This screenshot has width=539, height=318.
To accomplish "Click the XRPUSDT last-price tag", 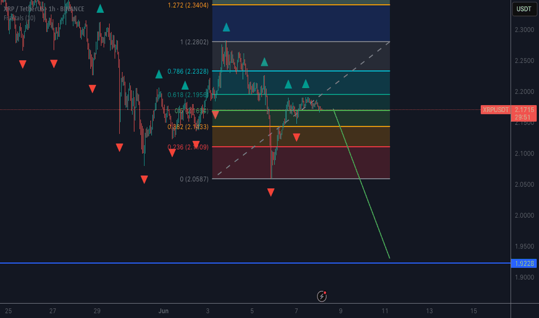I will (496, 110).
